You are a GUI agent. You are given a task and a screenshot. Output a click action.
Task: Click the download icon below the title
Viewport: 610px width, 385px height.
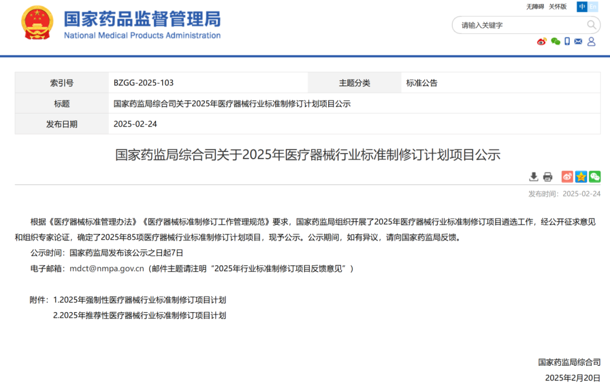tap(534, 177)
